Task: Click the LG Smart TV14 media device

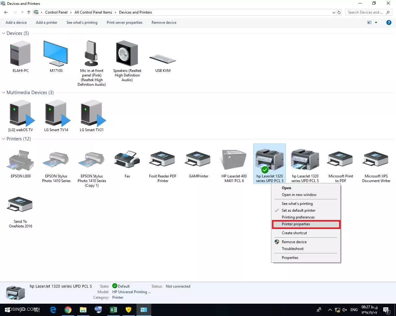Action: pyautogui.click(x=56, y=114)
